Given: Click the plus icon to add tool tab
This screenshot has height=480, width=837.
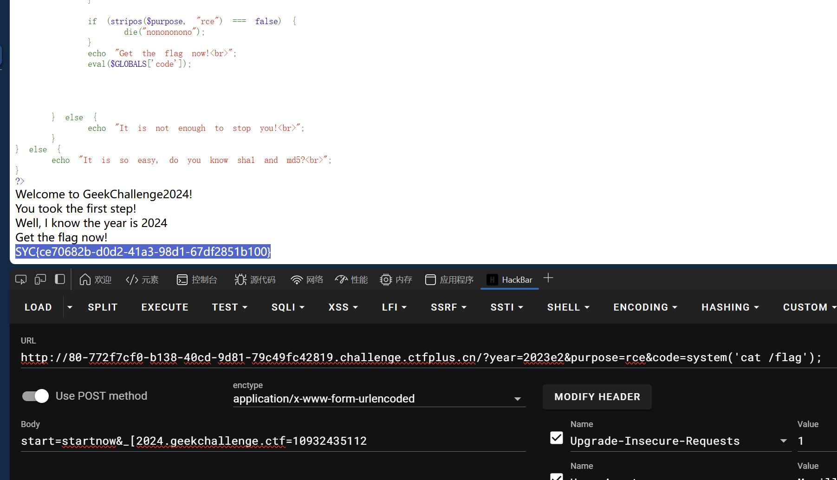Looking at the screenshot, I should [548, 278].
